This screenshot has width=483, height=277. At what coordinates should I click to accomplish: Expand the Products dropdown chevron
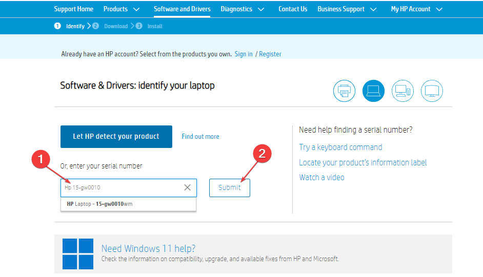[x=136, y=10]
